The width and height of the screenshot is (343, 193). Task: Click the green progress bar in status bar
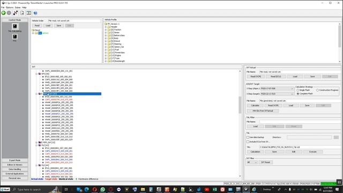pyautogui.click(x=329, y=183)
